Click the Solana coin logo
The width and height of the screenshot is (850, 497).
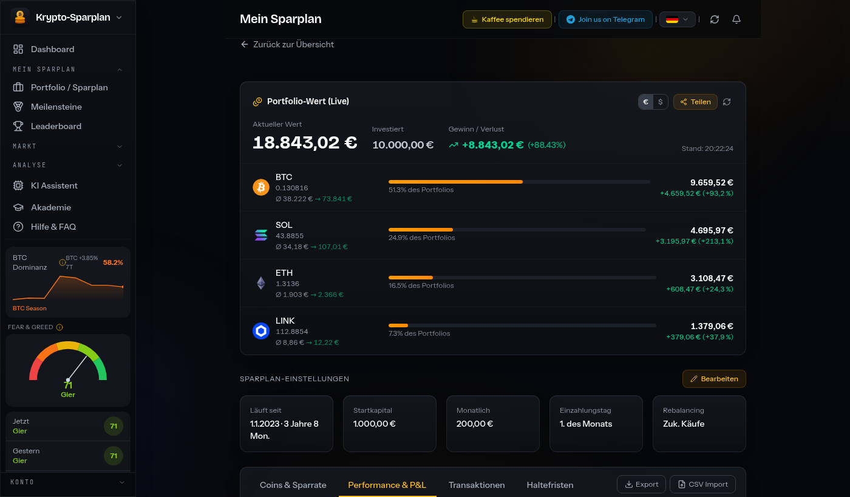pyautogui.click(x=261, y=235)
